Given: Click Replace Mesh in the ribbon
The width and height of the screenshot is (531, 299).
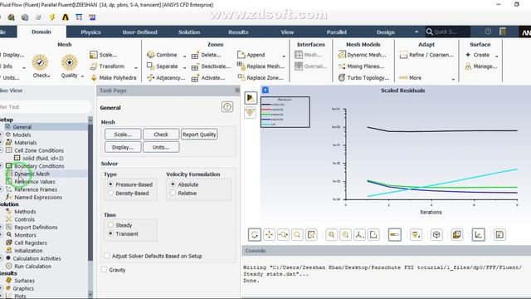Looking at the screenshot, I should (261, 66).
